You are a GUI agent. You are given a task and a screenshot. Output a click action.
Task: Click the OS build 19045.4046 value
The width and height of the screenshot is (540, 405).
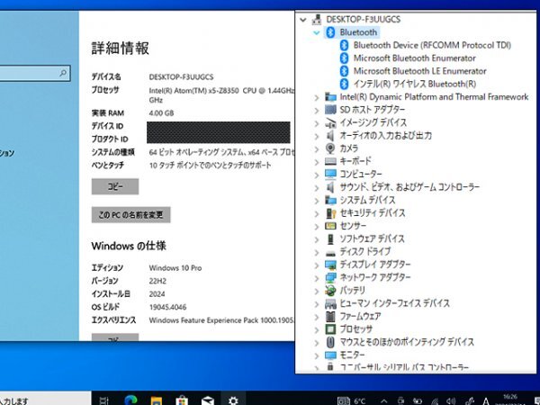pyautogui.click(x=167, y=307)
